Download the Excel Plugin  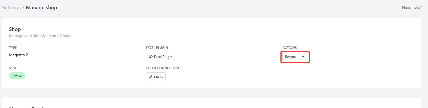[x=161, y=57]
